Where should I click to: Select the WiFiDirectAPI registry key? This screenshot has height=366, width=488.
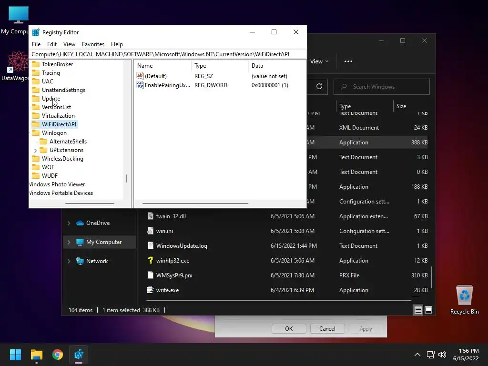coord(59,124)
